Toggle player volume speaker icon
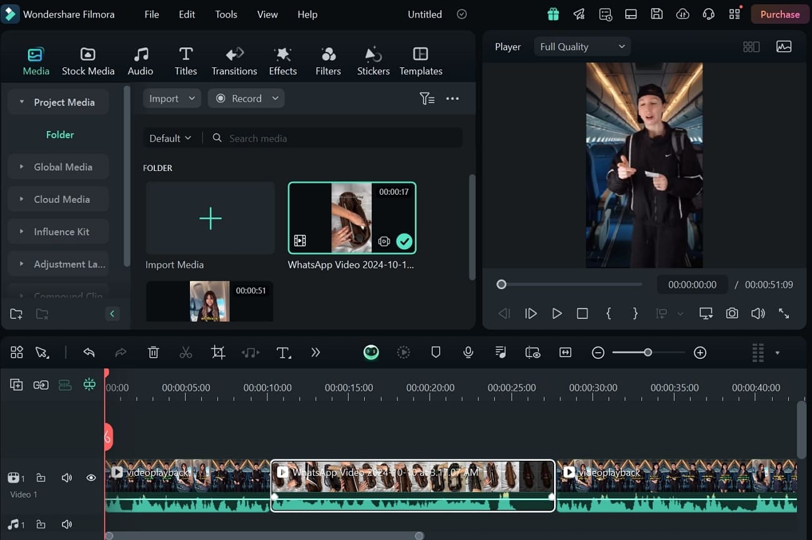 point(758,313)
